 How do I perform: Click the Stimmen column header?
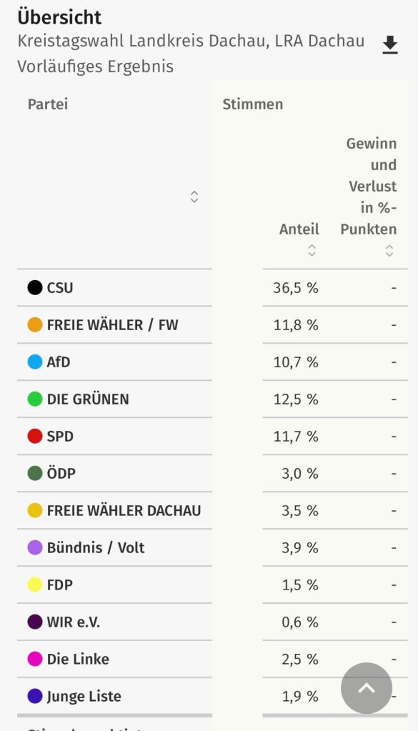pyautogui.click(x=252, y=104)
